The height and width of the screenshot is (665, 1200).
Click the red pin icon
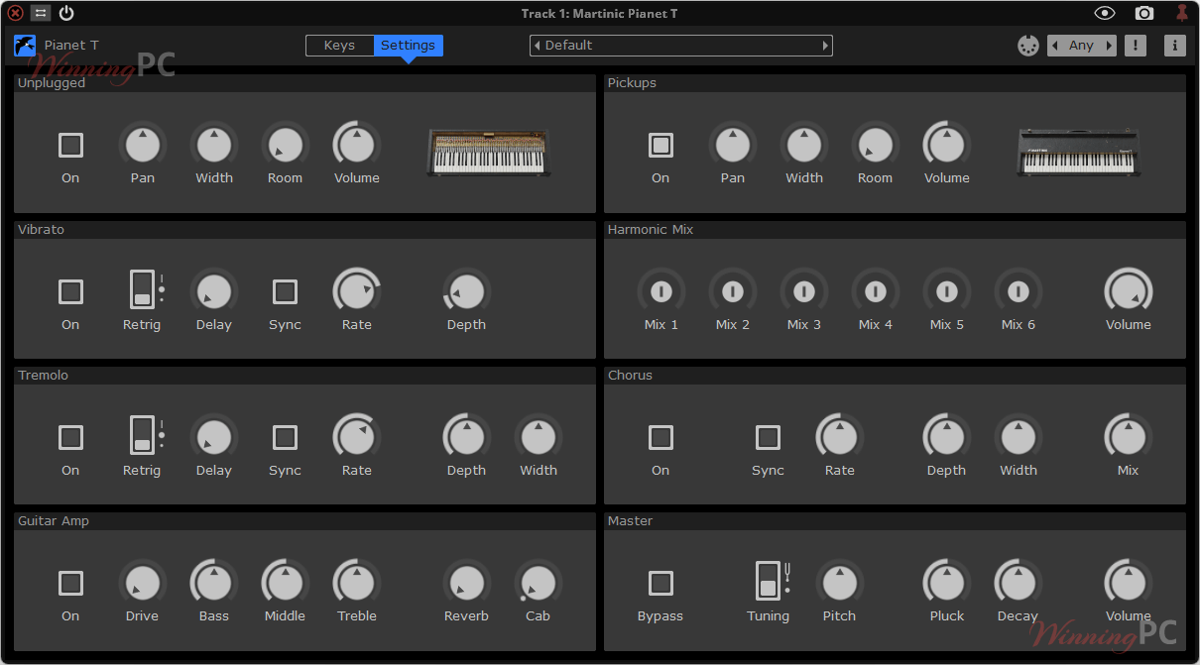(1181, 13)
